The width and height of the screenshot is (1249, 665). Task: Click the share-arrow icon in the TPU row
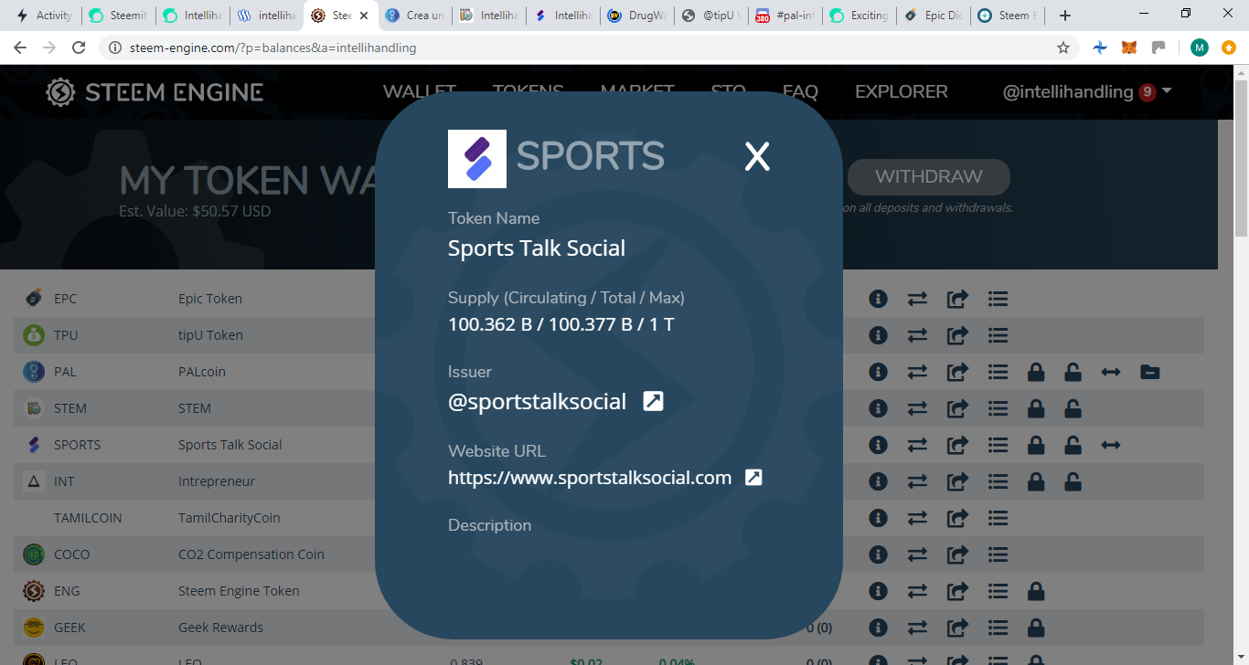[x=957, y=335]
